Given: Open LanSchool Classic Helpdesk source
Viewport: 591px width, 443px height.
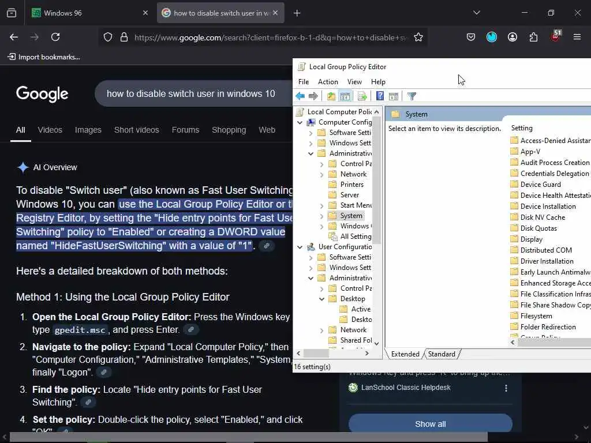Looking at the screenshot, I should [406, 388].
